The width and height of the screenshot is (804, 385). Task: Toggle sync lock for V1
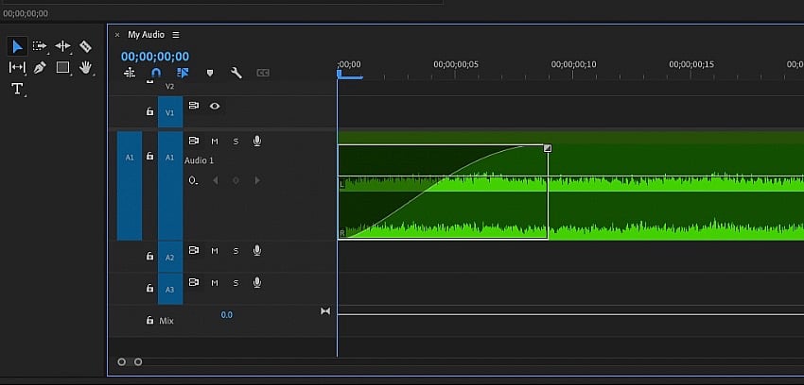(193, 106)
